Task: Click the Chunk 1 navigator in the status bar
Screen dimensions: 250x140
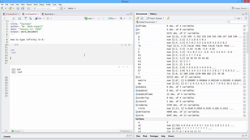Action: [x=18, y=131]
